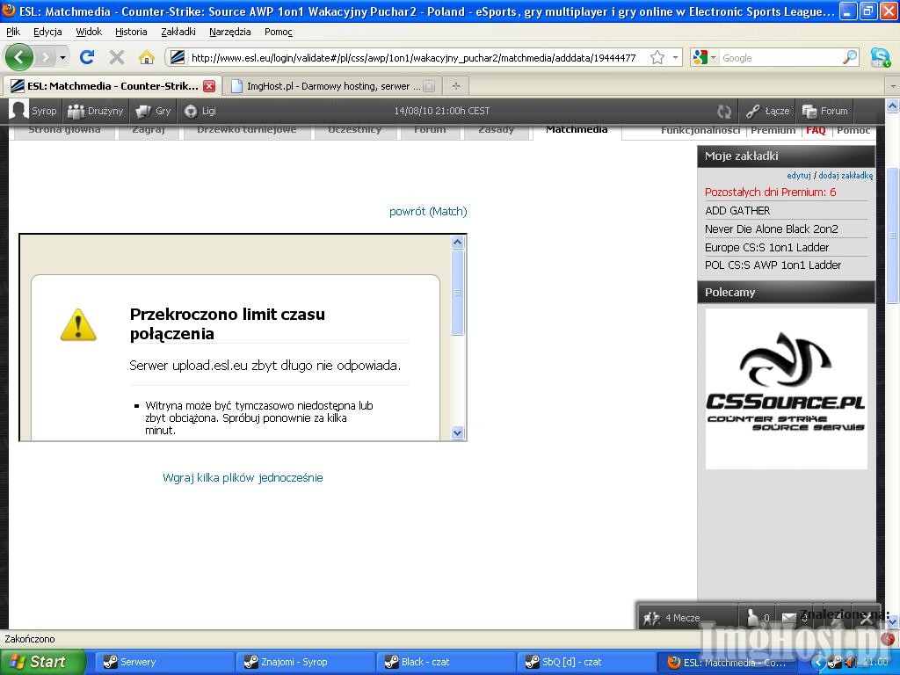
Task: Click the ESL bar refresh arrows icon
Action: tap(724, 112)
